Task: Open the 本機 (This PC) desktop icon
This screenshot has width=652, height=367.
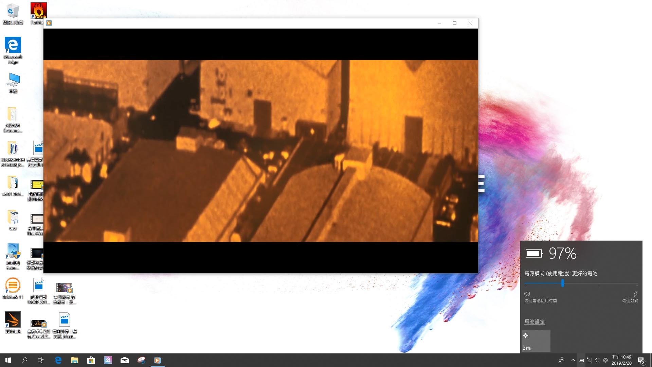Action: tap(13, 83)
